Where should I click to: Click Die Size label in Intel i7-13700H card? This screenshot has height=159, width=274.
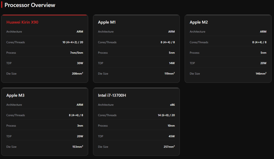tap(103, 147)
